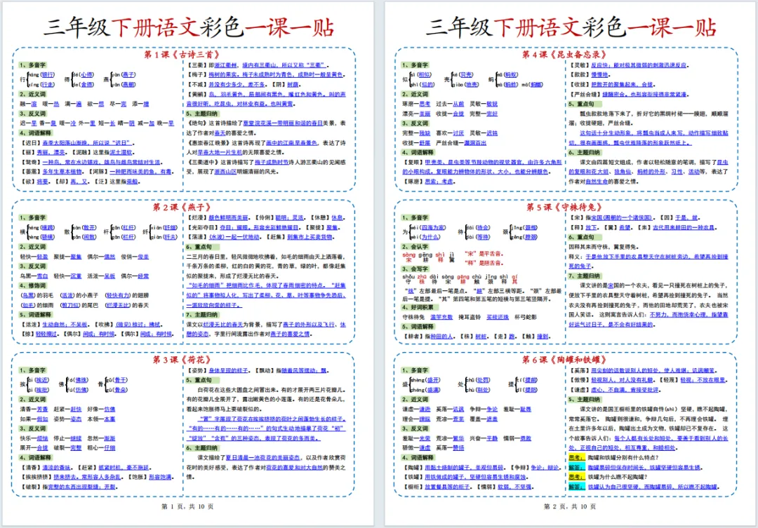Click the idiom "掩耳盗铃" in 好词积累

coord(469,317)
